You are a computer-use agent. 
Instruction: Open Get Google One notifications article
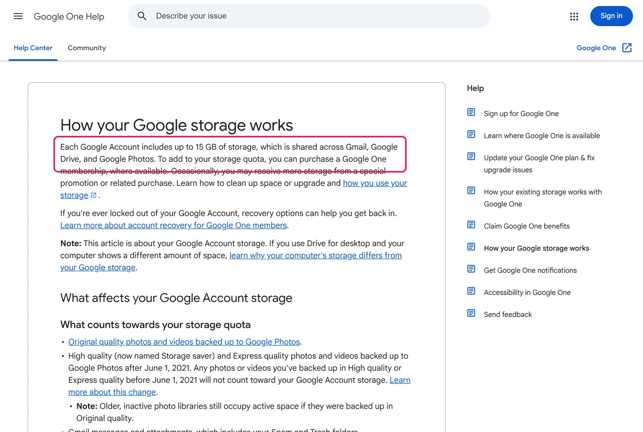tap(530, 270)
